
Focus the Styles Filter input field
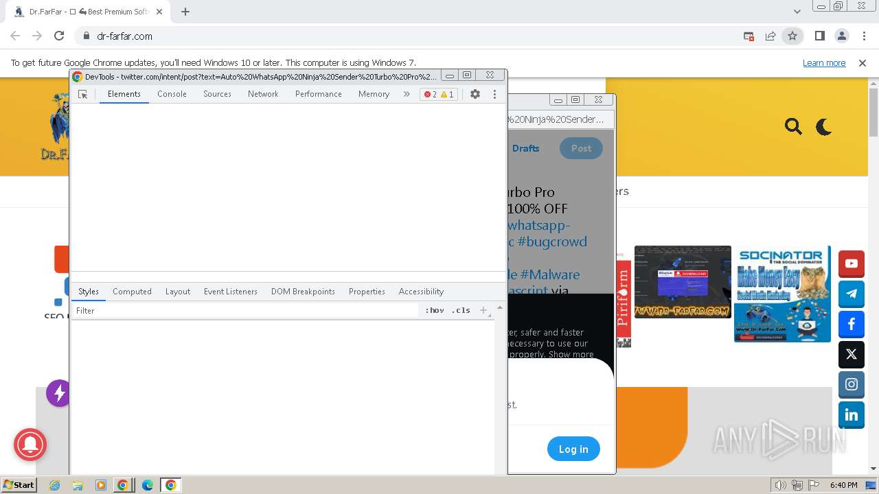tap(244, 311)
